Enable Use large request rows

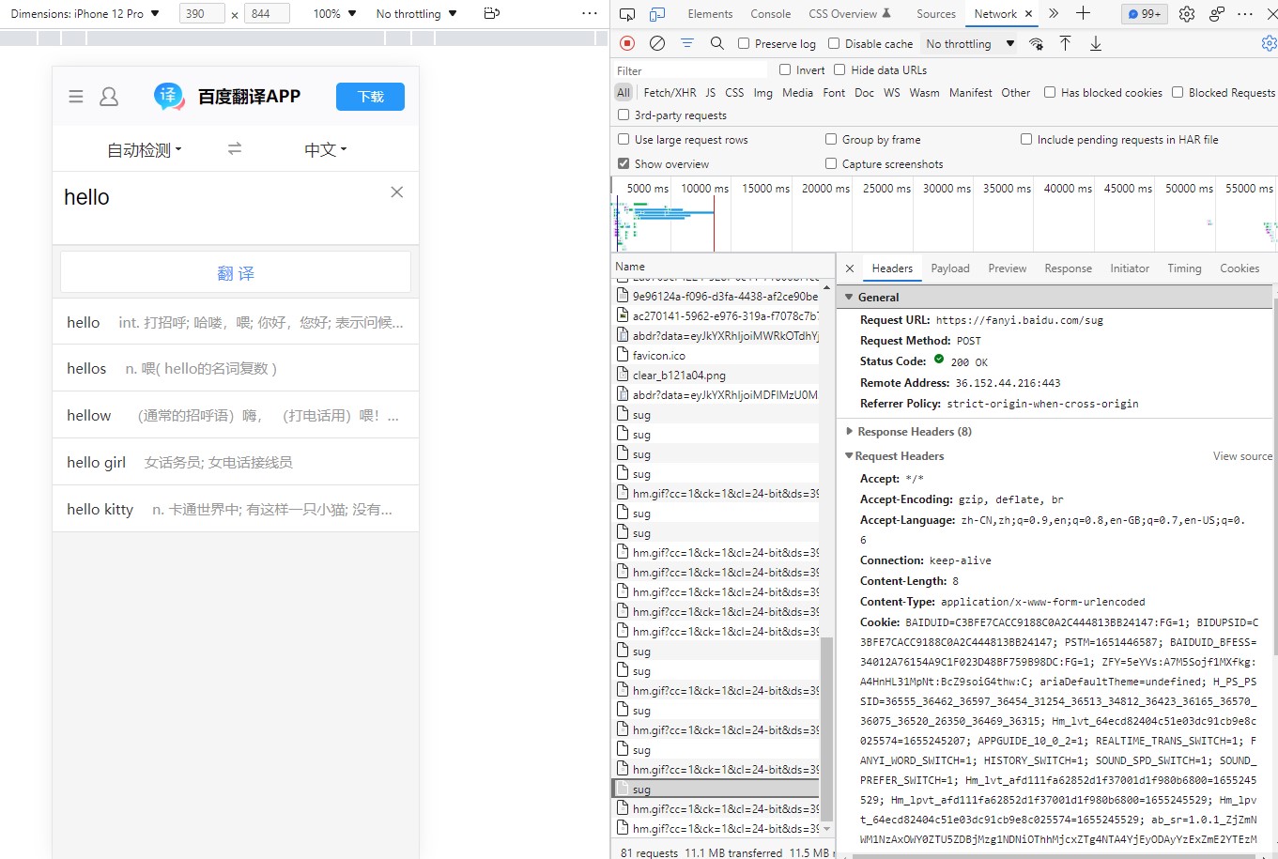[x=624, y=139]
